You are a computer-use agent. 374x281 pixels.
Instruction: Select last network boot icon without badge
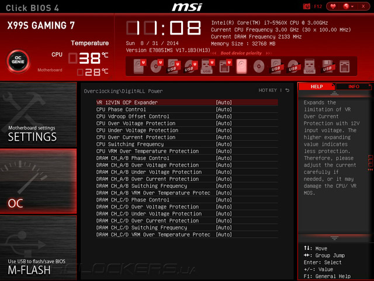point(344,66)
